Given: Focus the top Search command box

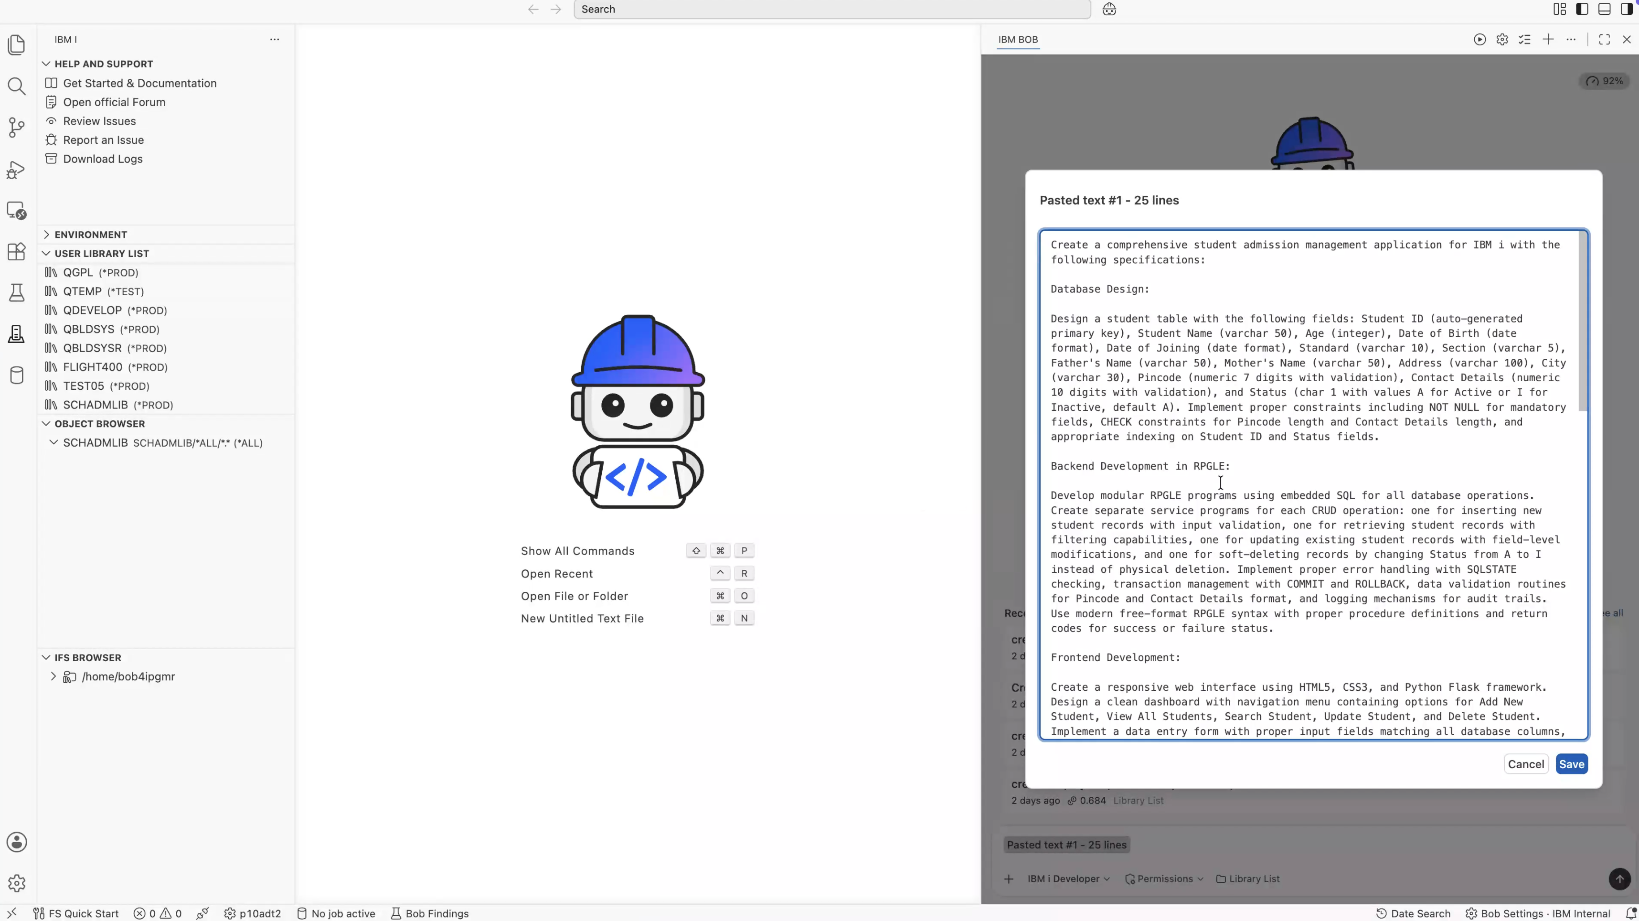Looking at the screenshot, I should (x=831, y=9).
